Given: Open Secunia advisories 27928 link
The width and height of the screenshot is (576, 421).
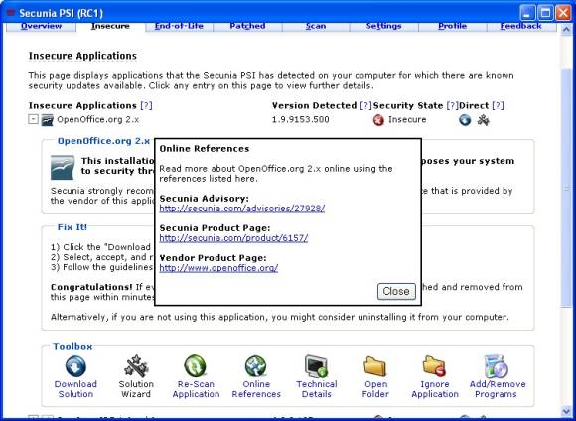Looking at the screenshot, I should pos(242,209).
